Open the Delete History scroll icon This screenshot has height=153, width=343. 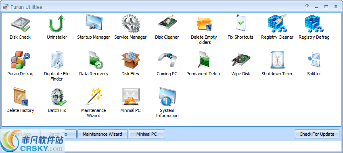click(x=20, y=97)
